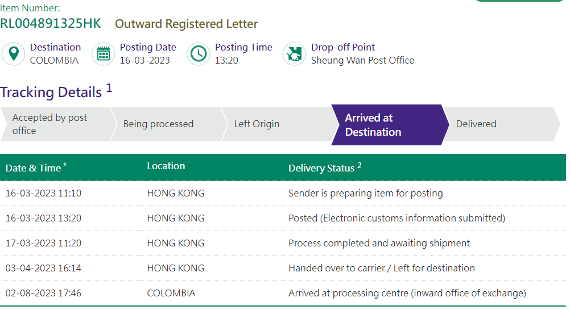
Task: Click the Tracking Details footnote 1
Action: 109,89
